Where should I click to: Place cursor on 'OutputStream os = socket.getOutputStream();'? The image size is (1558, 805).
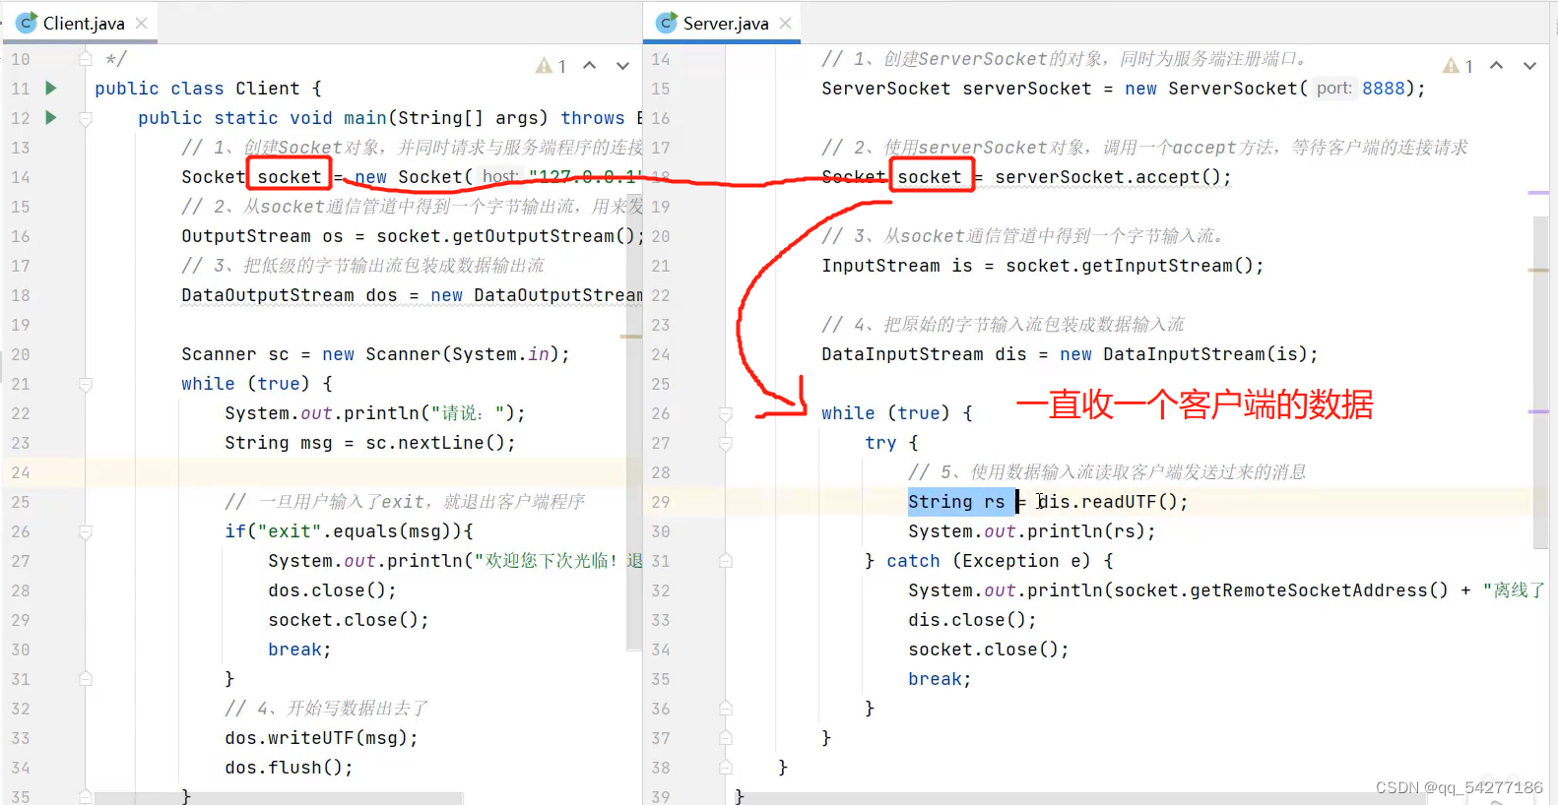coord(413,236)
